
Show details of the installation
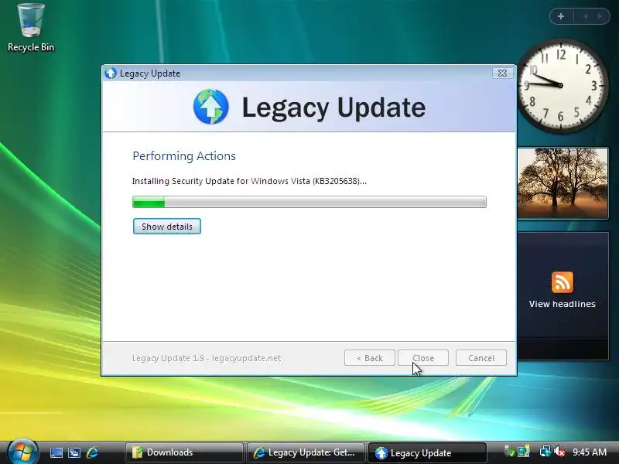[x=167, y=227]
